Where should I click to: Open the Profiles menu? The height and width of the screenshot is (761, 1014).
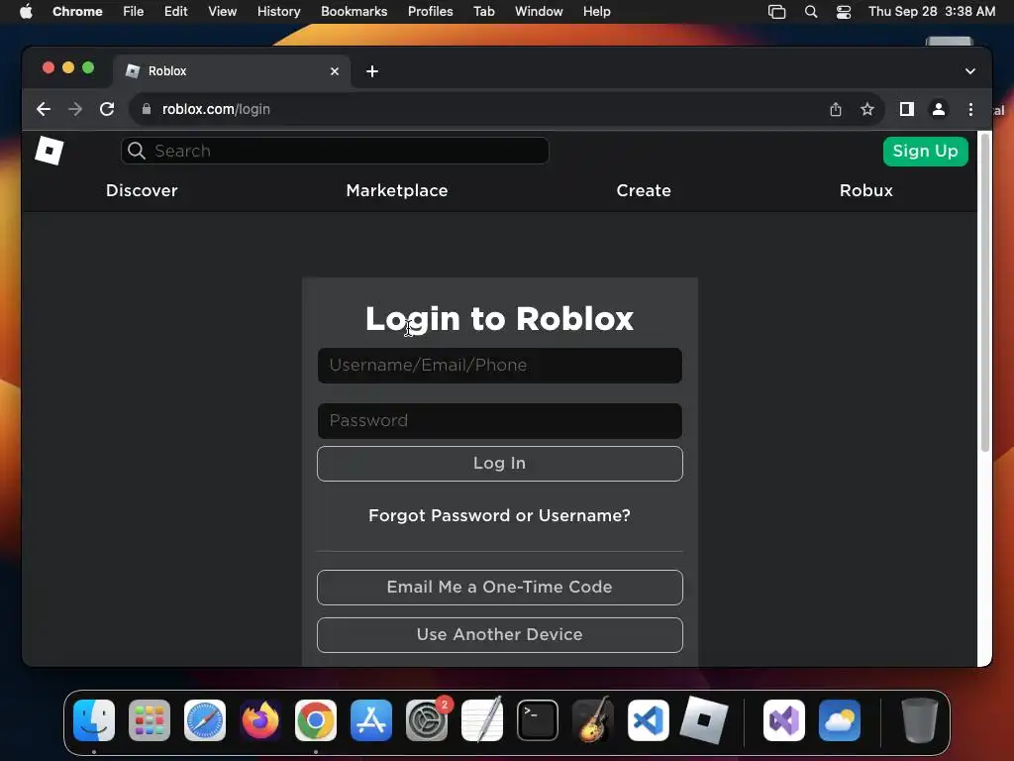pos(430,11)
